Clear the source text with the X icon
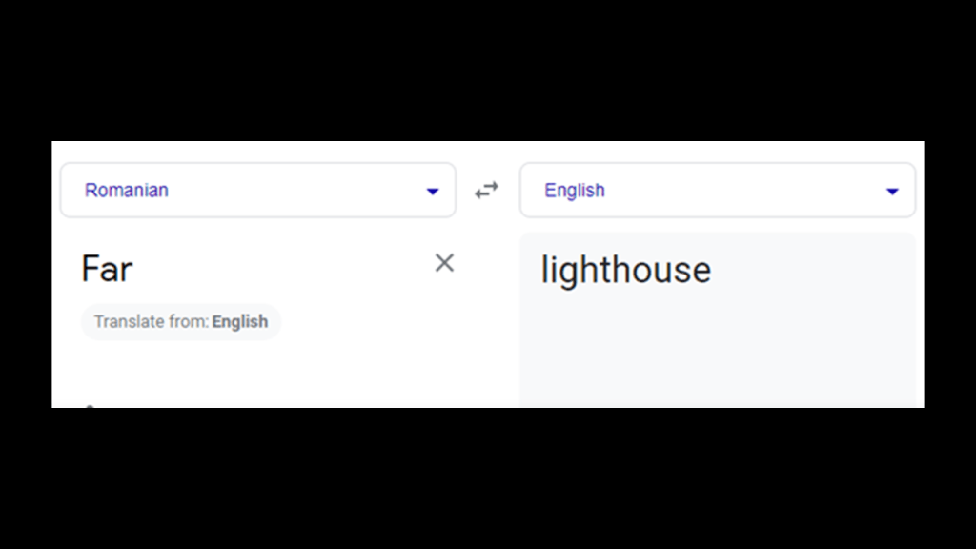This screenshot has height=549, width=976. (444, 263)
